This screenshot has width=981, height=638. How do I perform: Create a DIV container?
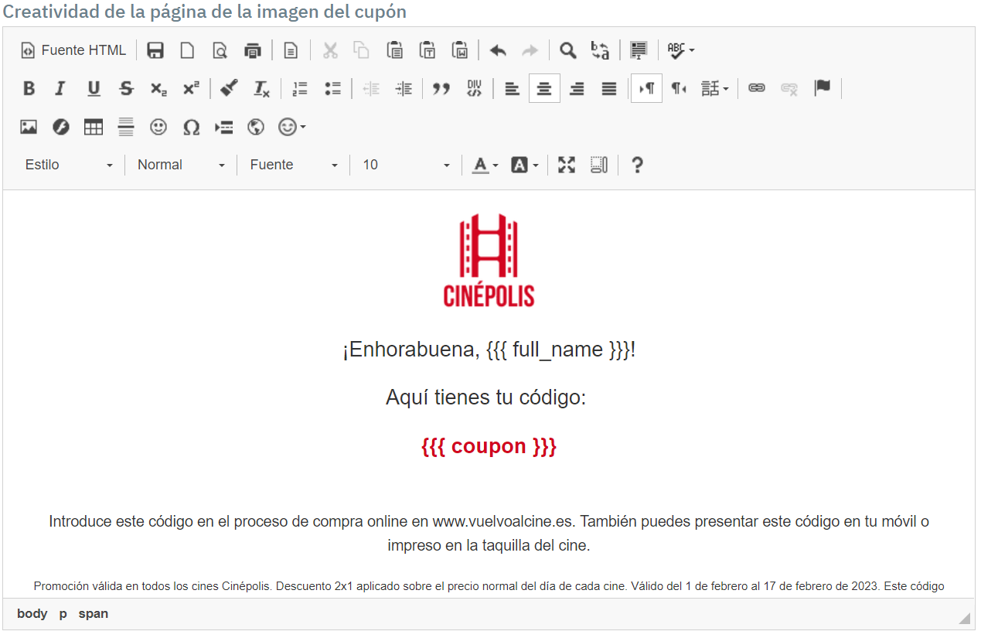pos(474,88)
